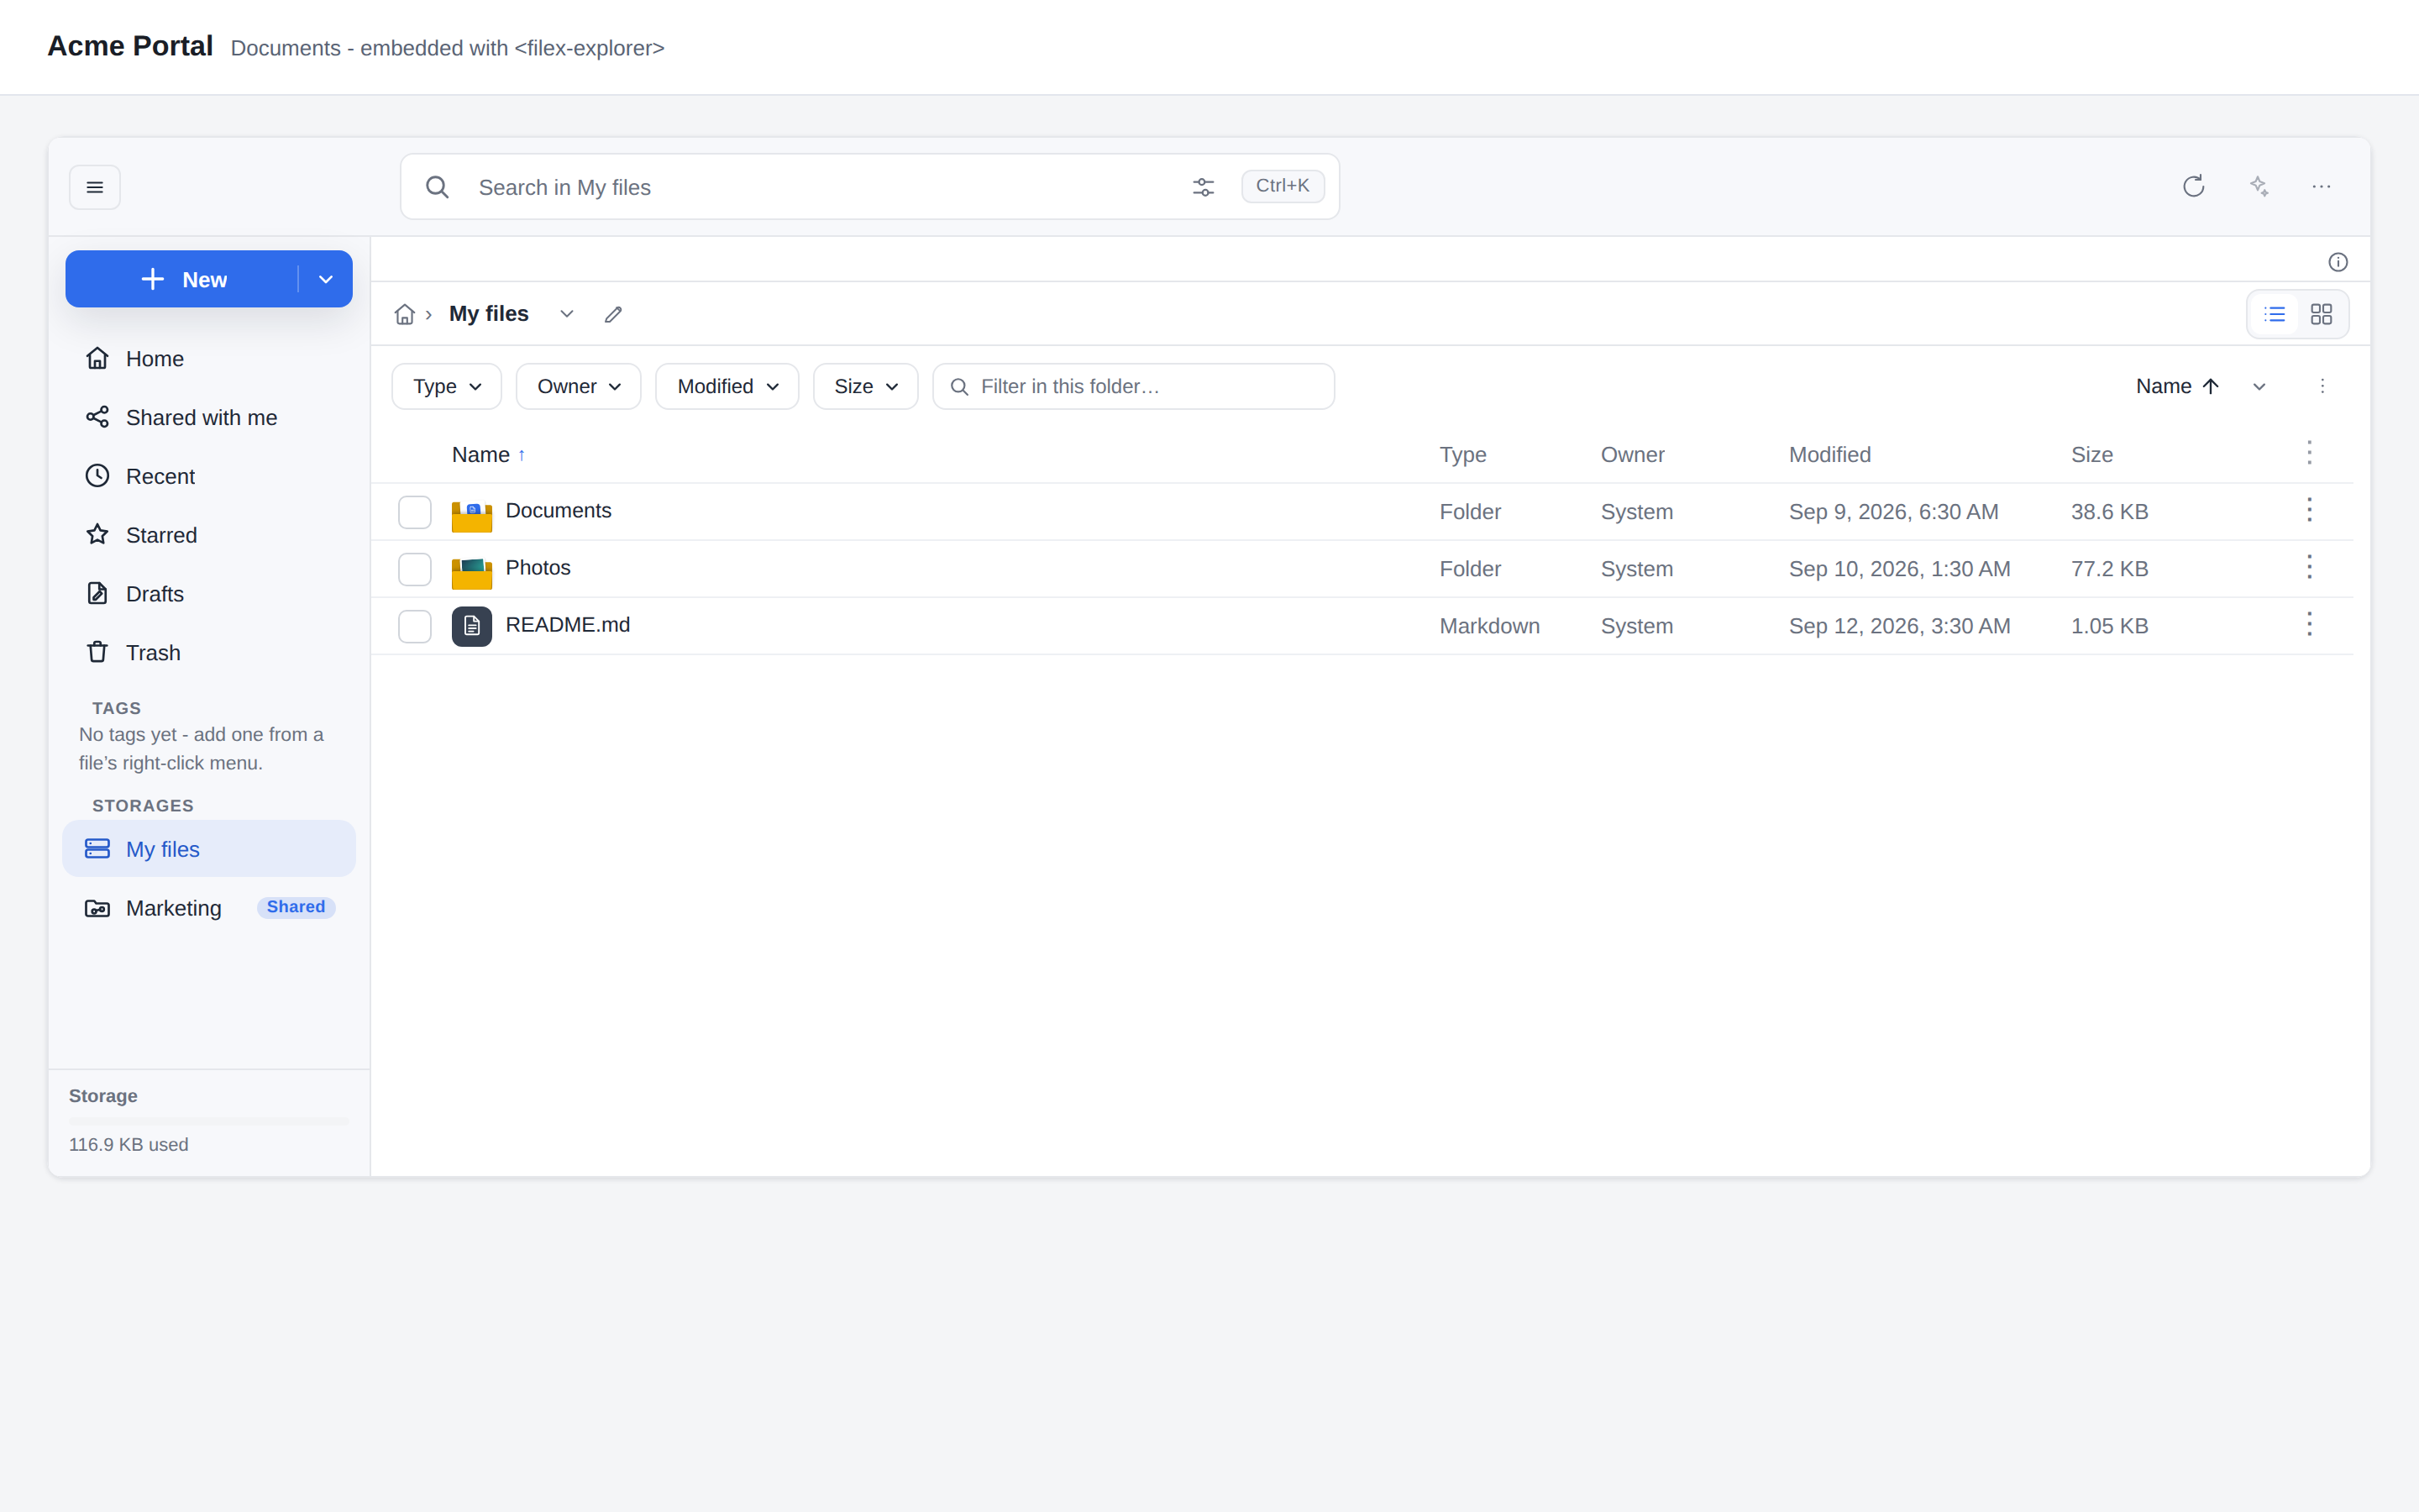The width and height of the screenshot is (2419, 1512).
Task: Open search filter options slider icon
Action: click(1204, 187)
